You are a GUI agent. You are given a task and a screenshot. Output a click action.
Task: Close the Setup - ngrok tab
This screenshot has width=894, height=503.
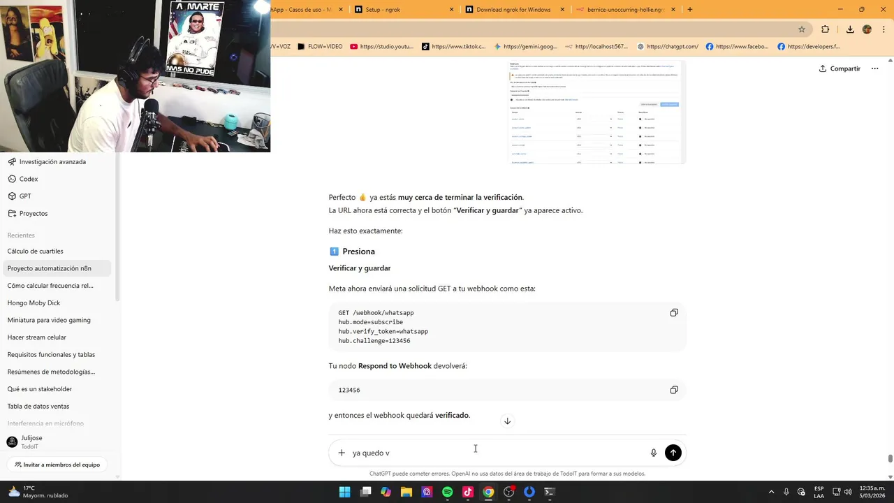coord(451,10)
